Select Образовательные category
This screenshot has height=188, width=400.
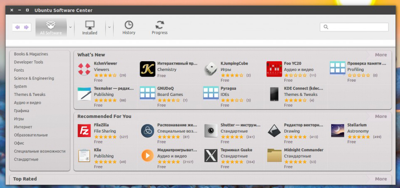[31, 135]
